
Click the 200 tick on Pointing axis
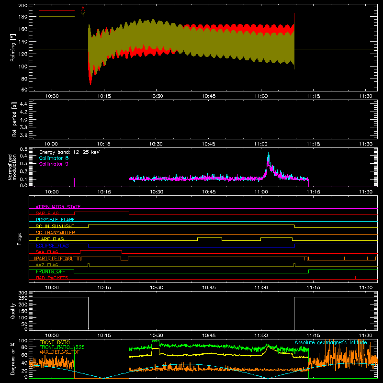(23, 5)
